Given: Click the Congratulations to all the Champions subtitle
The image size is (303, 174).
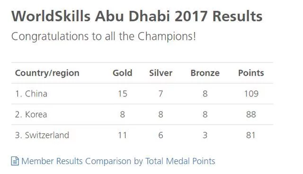Looking at the screenshot, I should tap(104, 36).
